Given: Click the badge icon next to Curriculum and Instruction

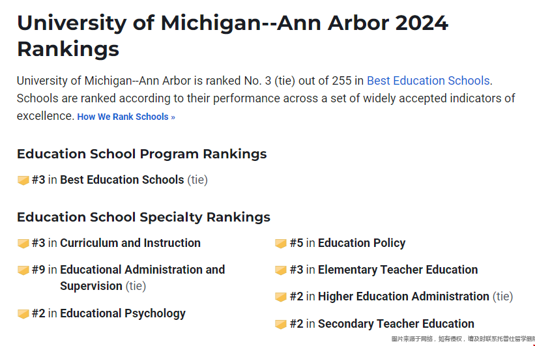Looking at the screenshot, I should point(23,244).
